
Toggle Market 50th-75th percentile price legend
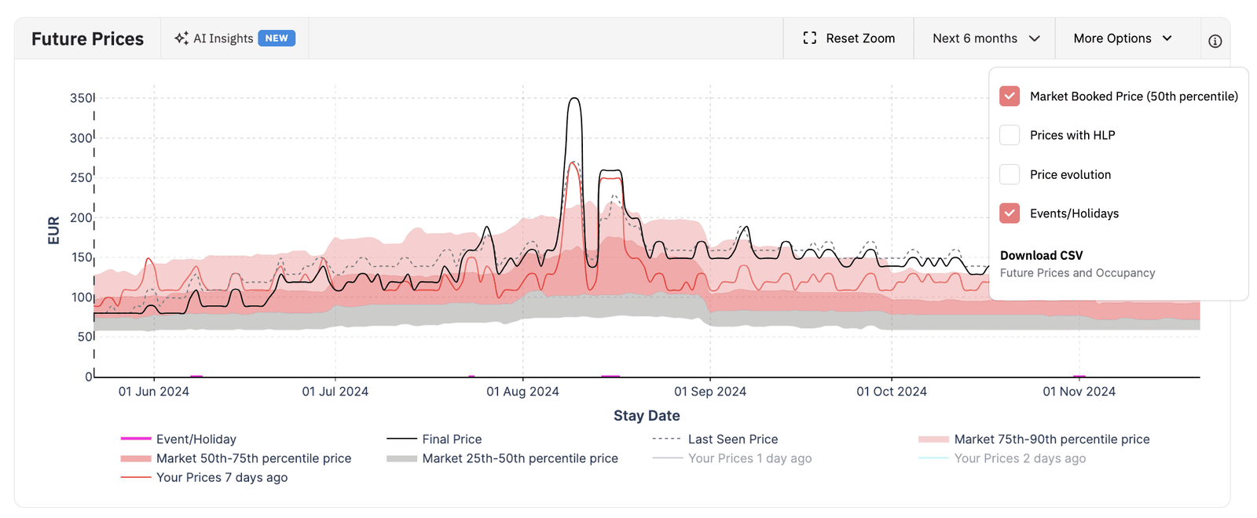point(236,458)
